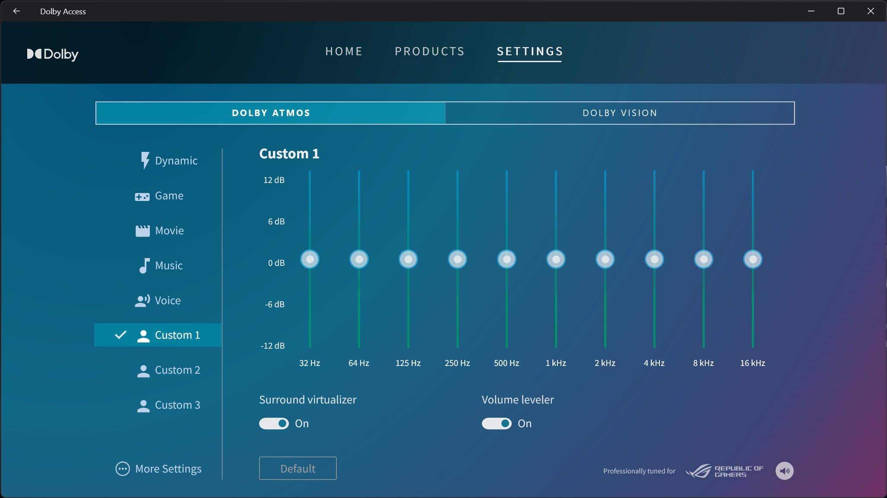Select the Game sound profile icon
This screenshot has height=498, width=887.
click(x=142, y=195)
